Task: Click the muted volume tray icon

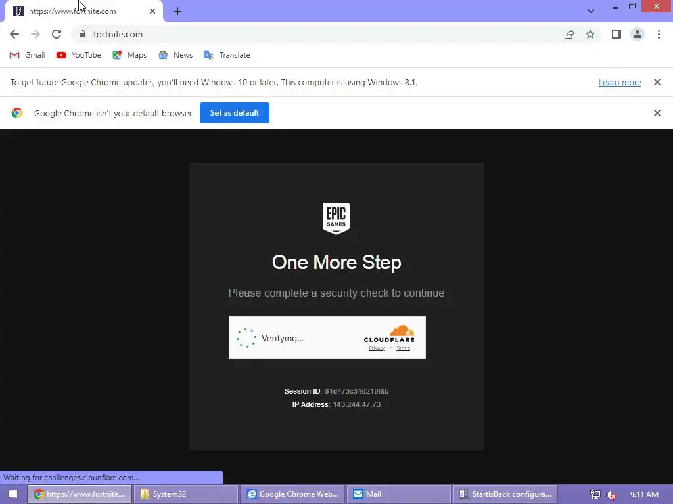Action: (611, 495)
